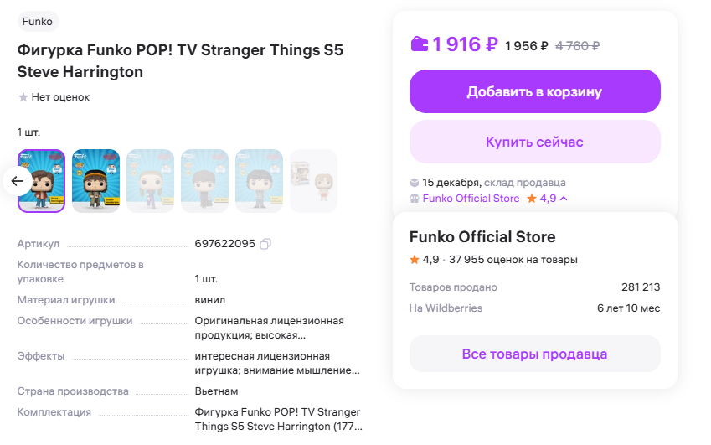Click the wallet icon beside the 1 916 ₽ price
Screen dimensions: 711x445
coord(420,44)
